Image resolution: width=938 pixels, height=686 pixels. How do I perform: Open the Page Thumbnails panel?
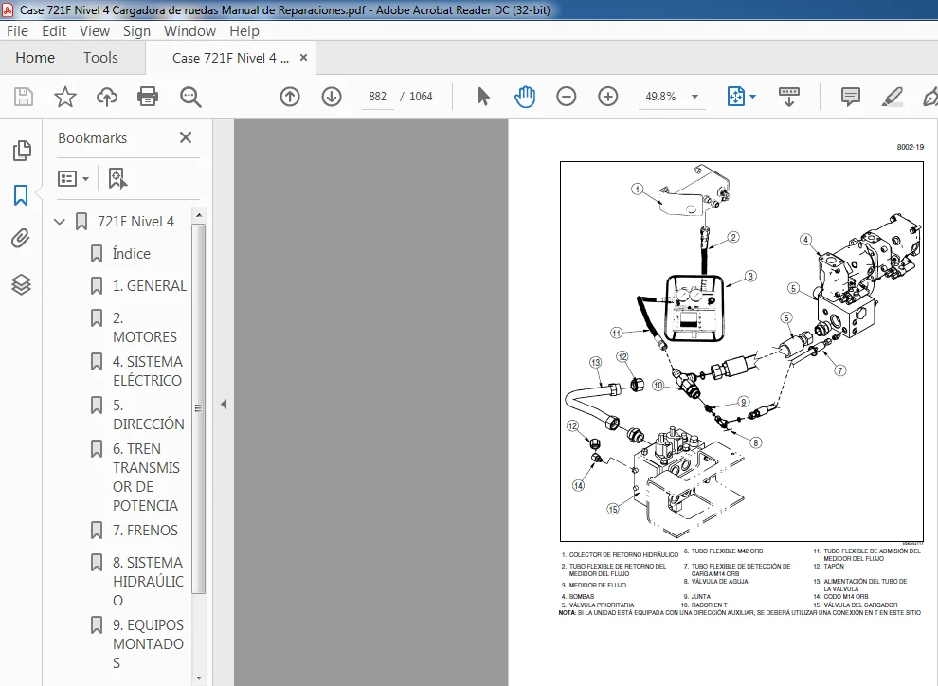pos(22,151)
